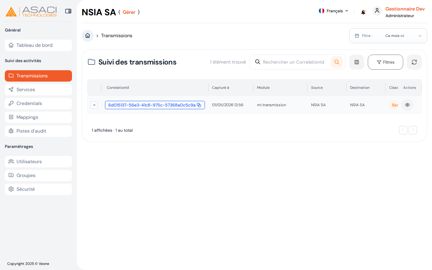
Task: Refresh the transmissions list
Action: click(414, 62)
